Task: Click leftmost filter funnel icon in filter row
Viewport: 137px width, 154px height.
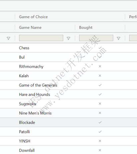Action: [x=8, y=38]
